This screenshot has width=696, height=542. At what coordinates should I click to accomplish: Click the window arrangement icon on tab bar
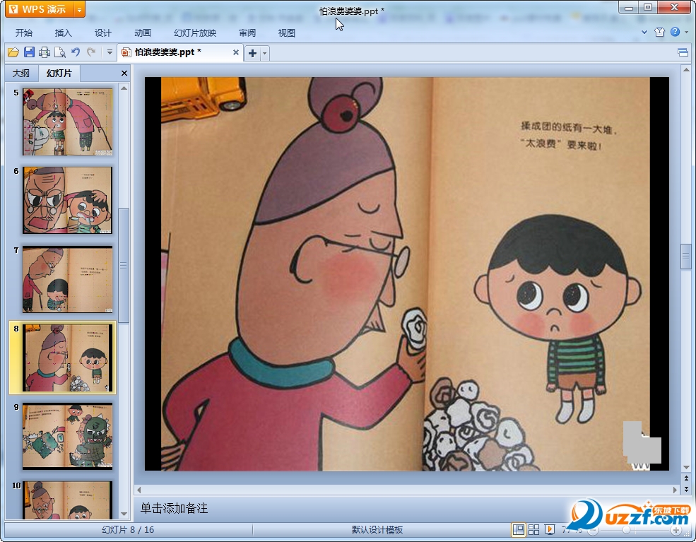(683, 53)
